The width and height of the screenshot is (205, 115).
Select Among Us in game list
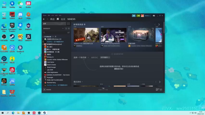coord(50,57)
